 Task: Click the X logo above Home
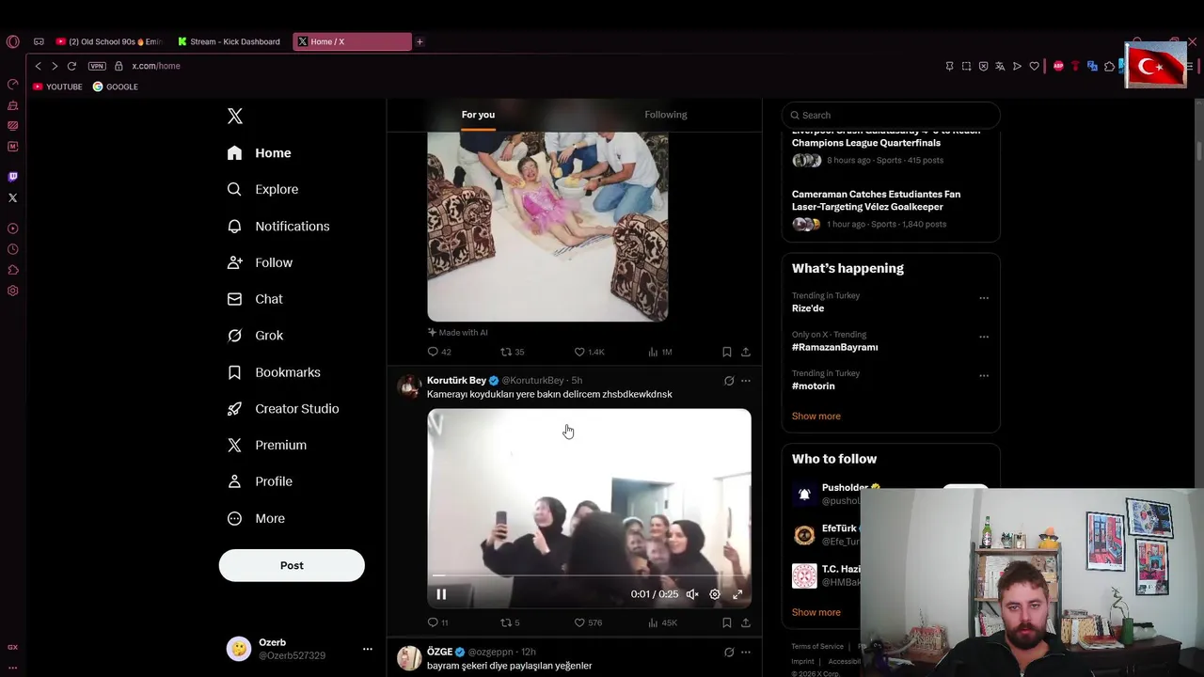pos(235,116)
